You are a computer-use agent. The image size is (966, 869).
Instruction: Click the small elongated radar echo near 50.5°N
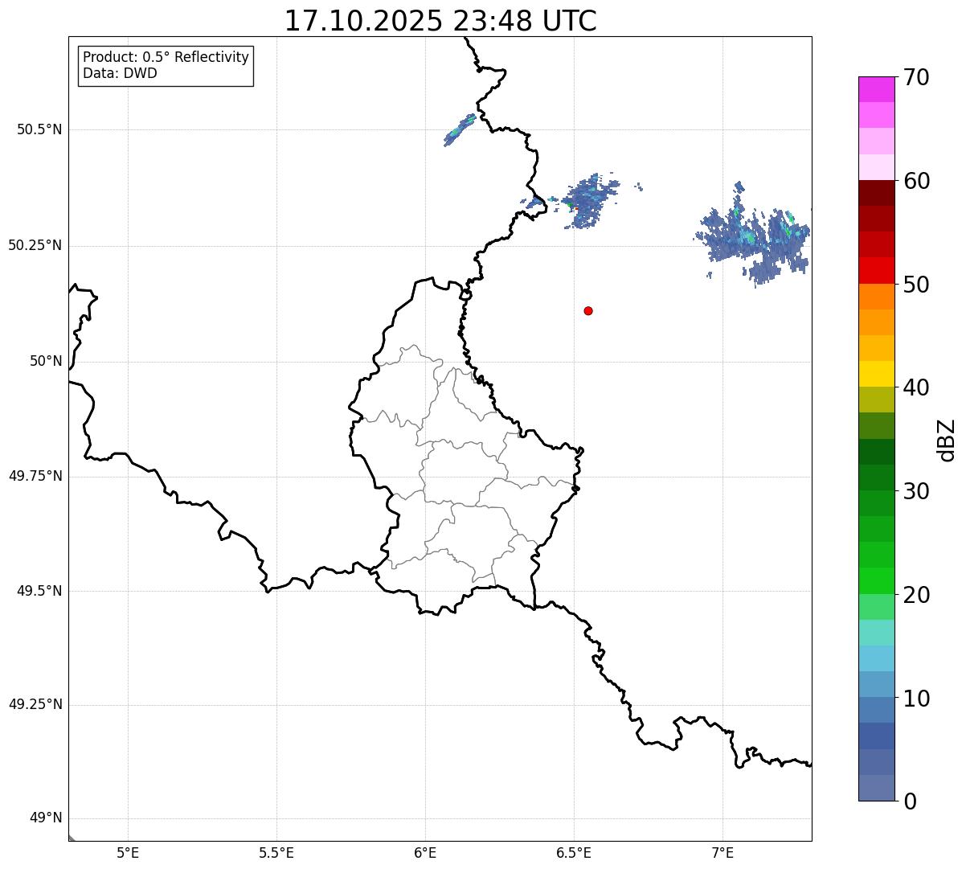(x=460, y=129)
